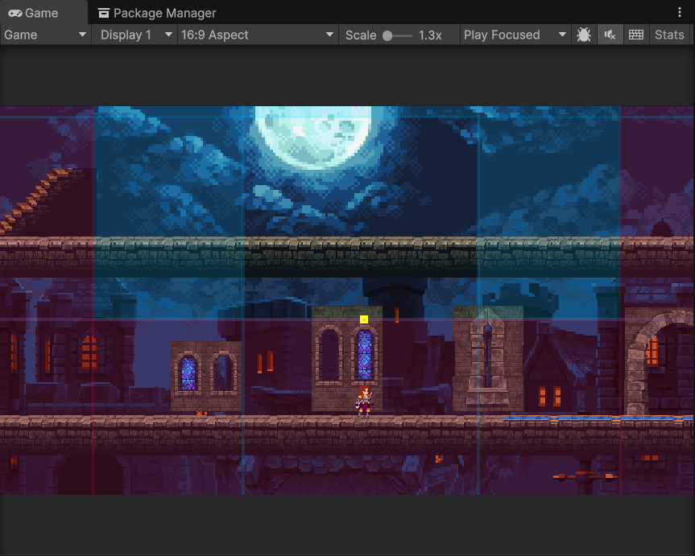Click the yellow square marker above the player
Viewport: 695px width, 556px height.
tap(364, 319)
